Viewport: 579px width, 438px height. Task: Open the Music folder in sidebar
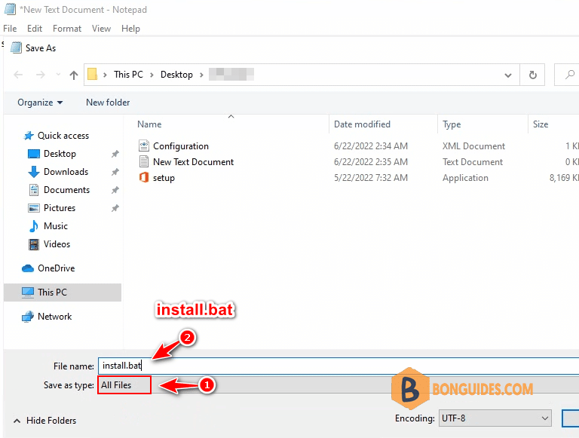[55, 226]
